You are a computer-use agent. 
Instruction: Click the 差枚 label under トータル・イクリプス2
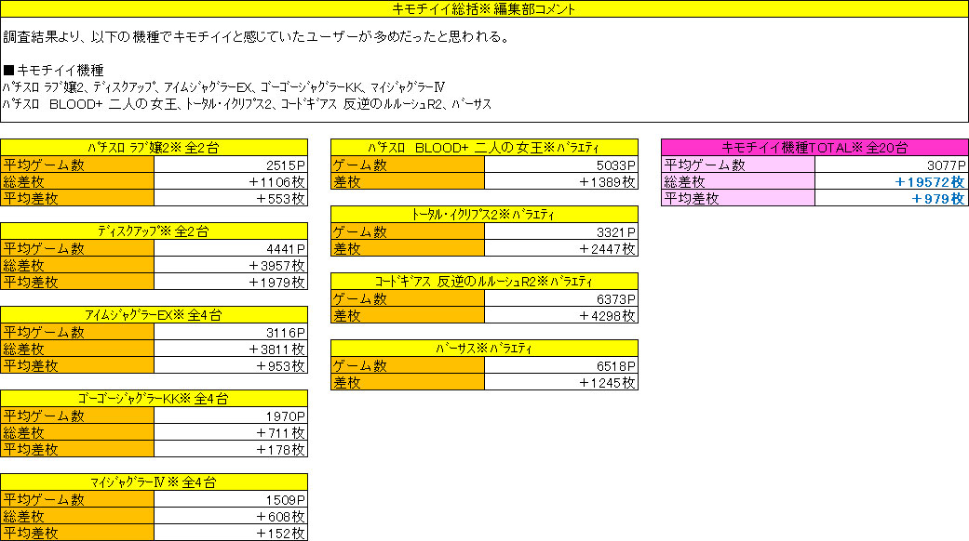coord(408,248)
